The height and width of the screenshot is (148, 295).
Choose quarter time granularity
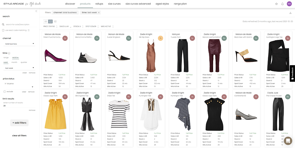click(x=24, y=62)
